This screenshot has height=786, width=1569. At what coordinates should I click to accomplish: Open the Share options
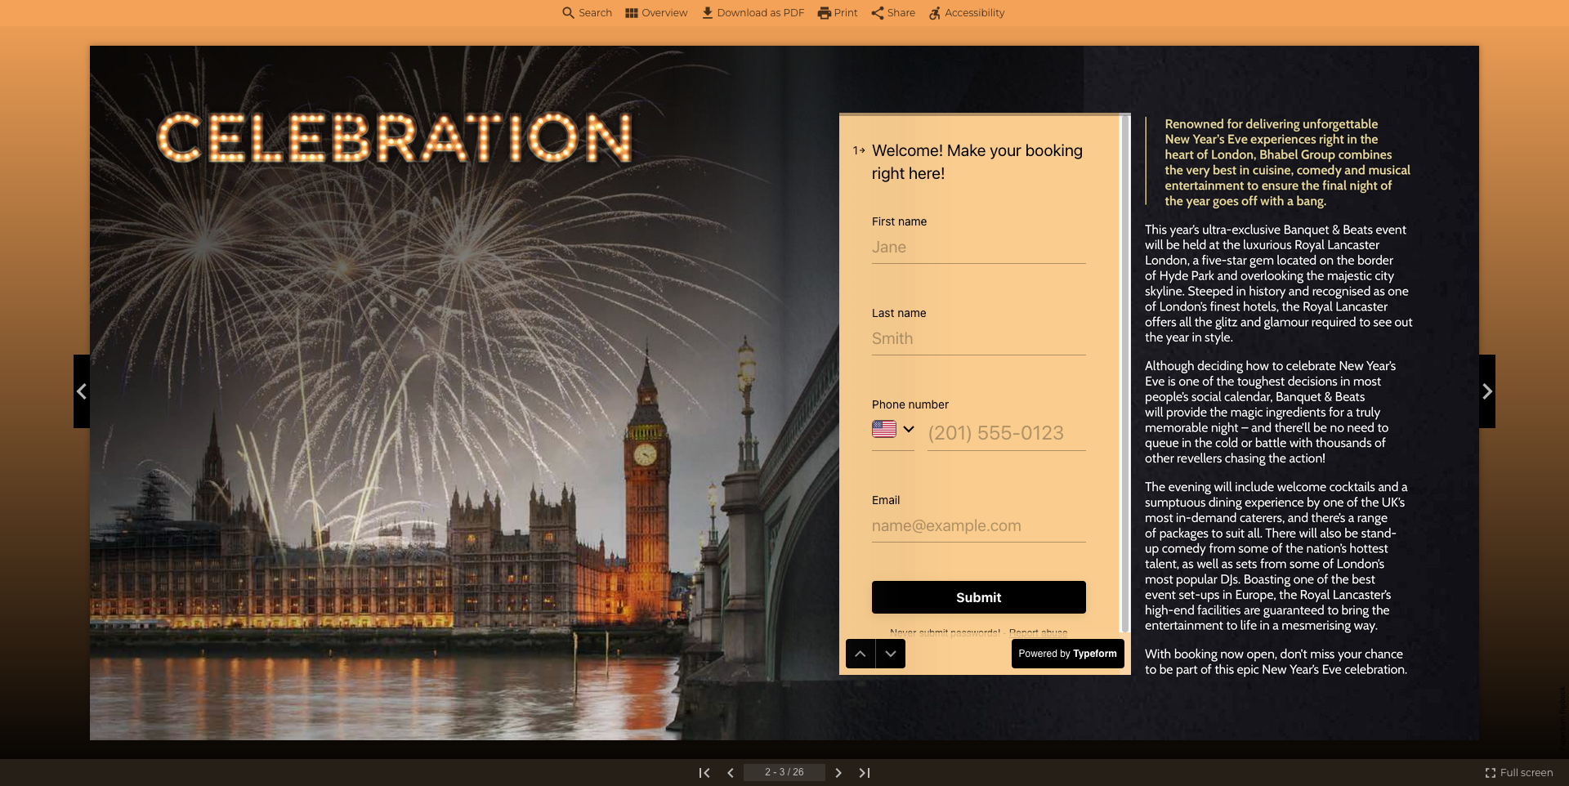click(892, 12)
